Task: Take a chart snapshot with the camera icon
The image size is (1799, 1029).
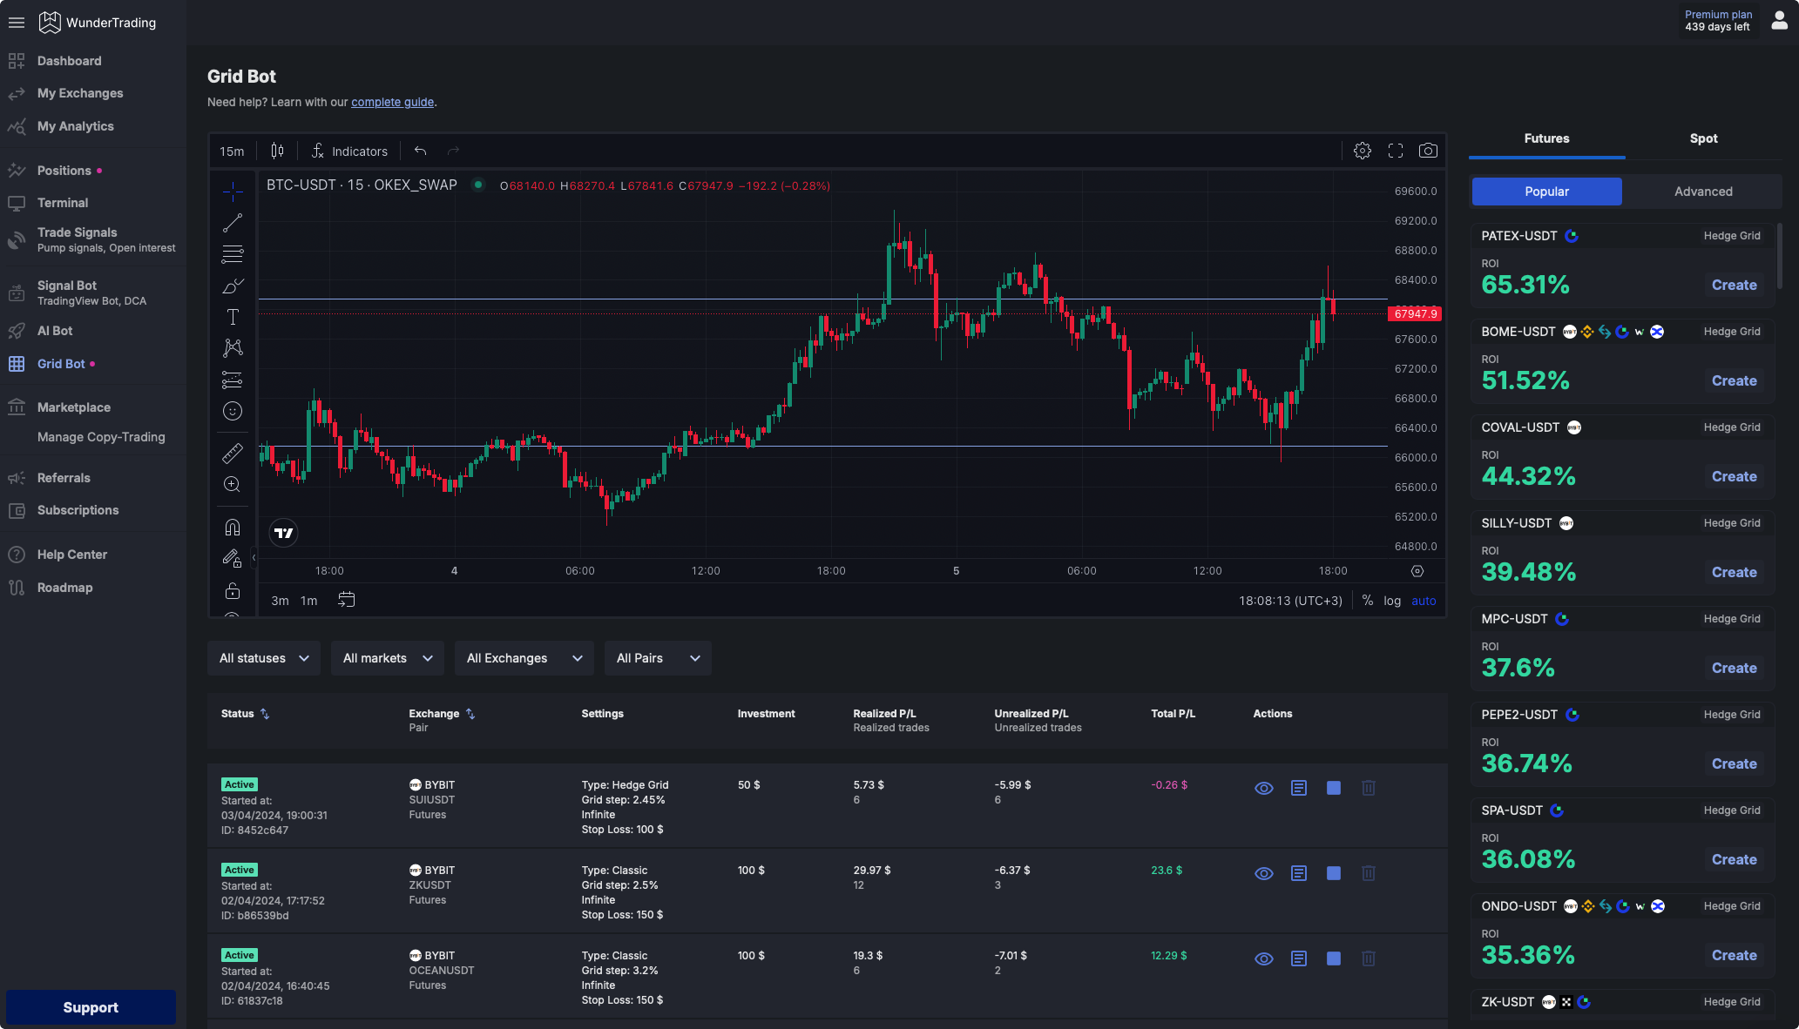Action: coord(1428,150)
